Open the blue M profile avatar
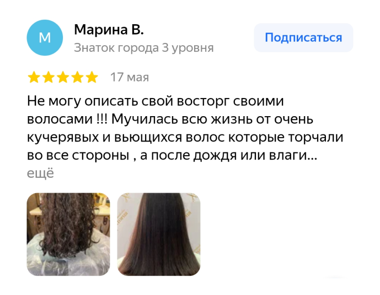 coord(45,38)
